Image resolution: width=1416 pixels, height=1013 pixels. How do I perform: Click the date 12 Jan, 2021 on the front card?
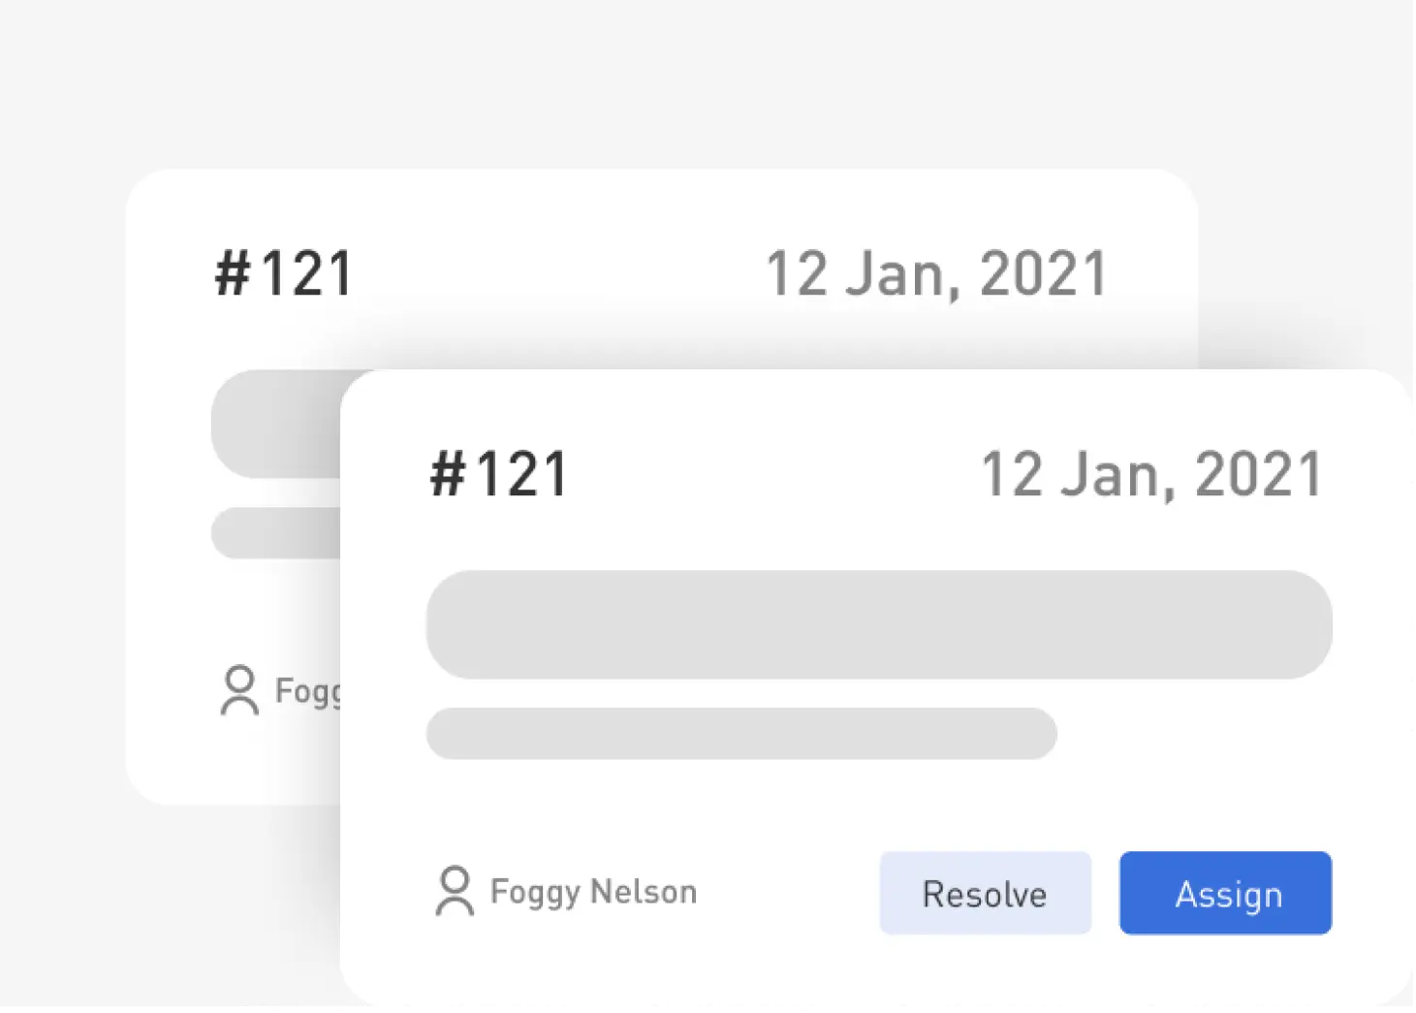pos(1150,473)
